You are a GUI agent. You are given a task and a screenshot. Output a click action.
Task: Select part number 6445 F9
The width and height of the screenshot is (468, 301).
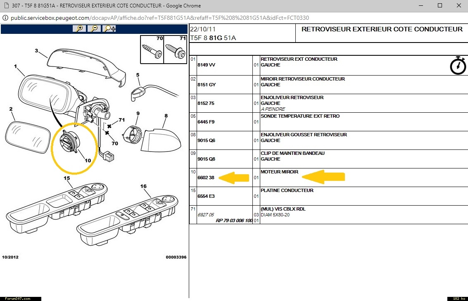click(206, 122)
